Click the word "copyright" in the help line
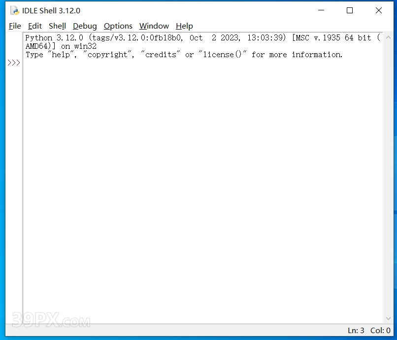The width and height of the screenshot is (397, 340). coord(107,55)
